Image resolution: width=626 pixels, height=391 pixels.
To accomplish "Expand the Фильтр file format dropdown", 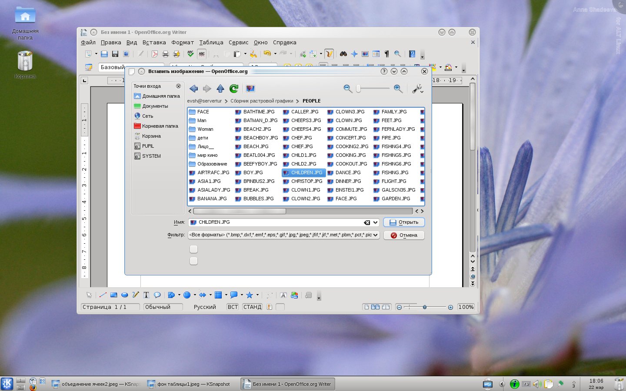I will point(376,235).
